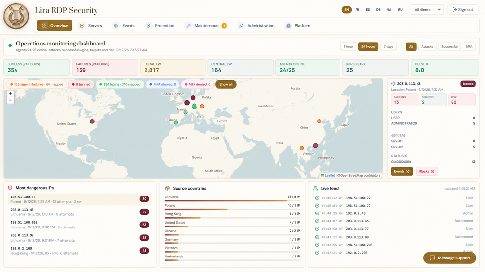Open the Servers tab
Viewport: 485px width, 272px height.
click(x=91, y=26)
